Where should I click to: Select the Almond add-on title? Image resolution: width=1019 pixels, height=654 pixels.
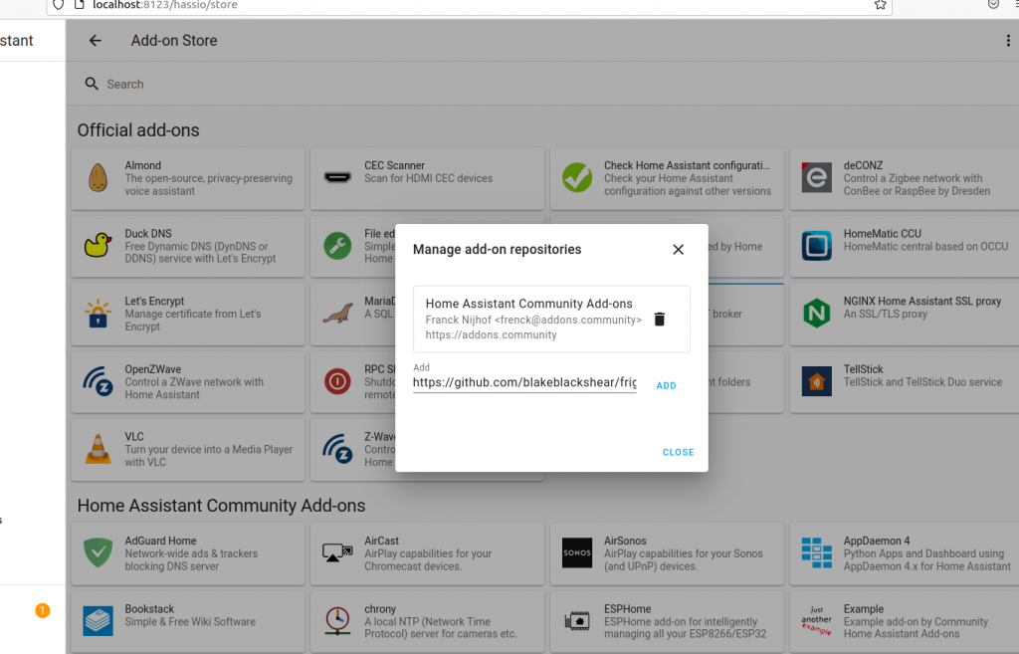(143, 166)
